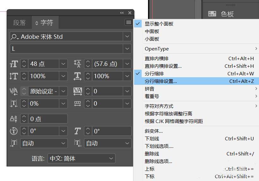Choose 上标 menu item
259x181 pixels.
tap(197, 169)
